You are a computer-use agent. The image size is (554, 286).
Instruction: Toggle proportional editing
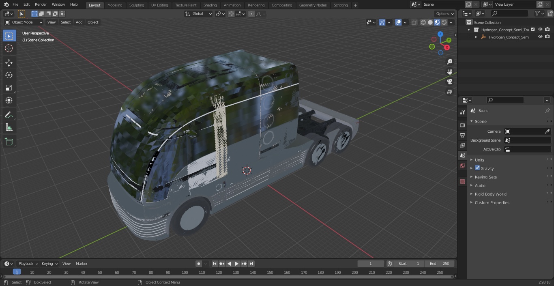[x=251, y=14]
